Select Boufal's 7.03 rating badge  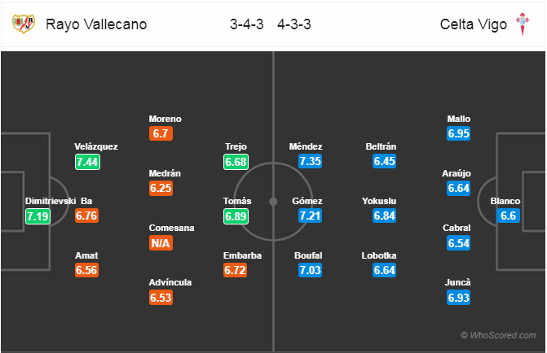(x=310, y=270)
